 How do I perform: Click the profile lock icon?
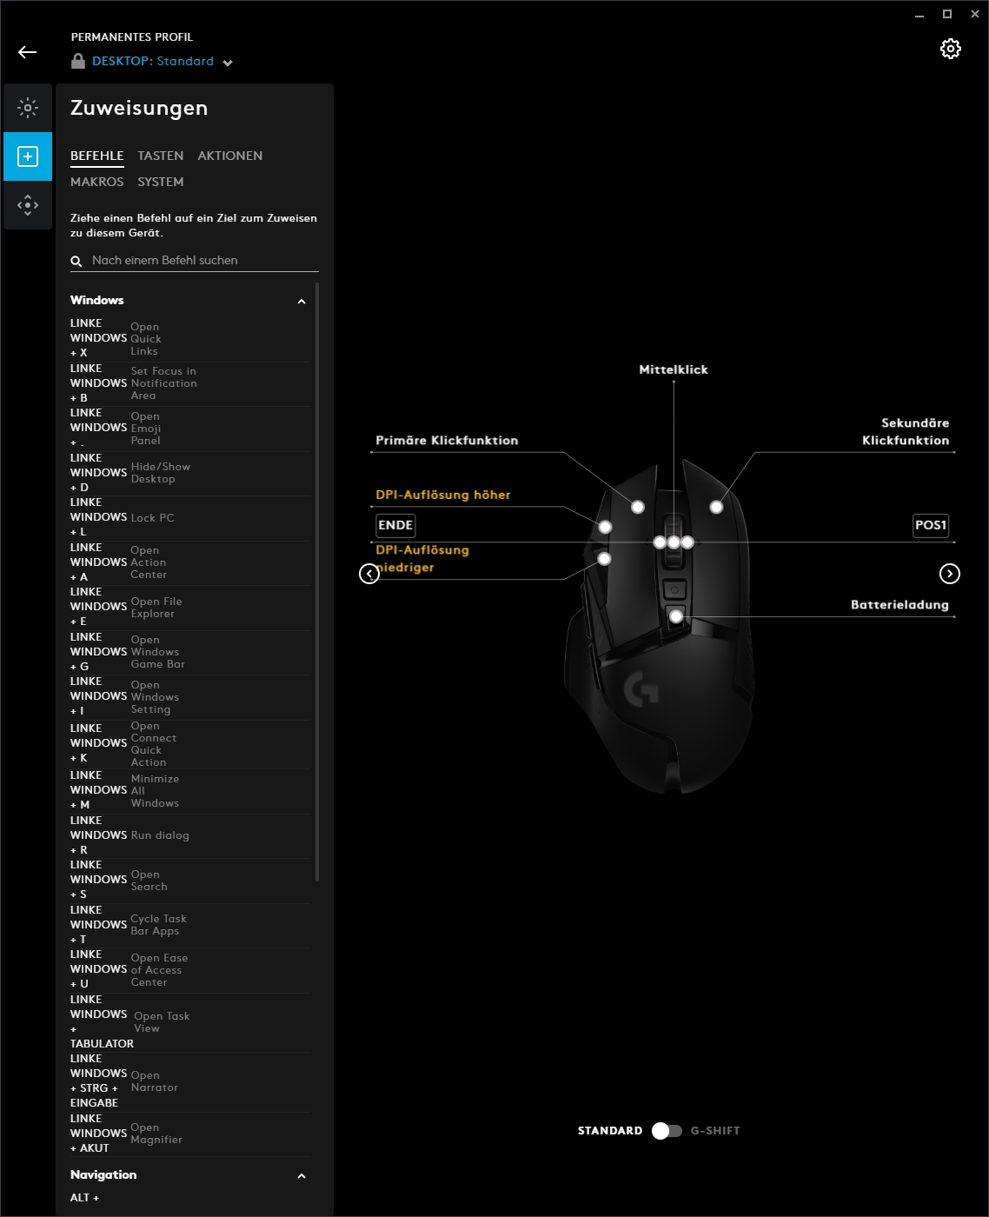tap(78, 61)
